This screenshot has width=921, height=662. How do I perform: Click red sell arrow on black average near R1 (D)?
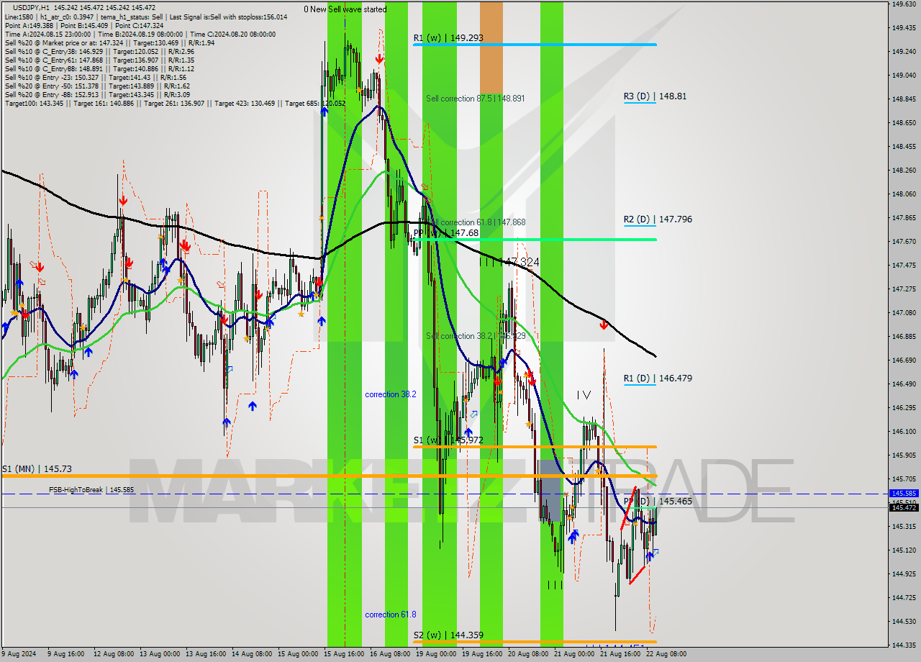[604, 326]
